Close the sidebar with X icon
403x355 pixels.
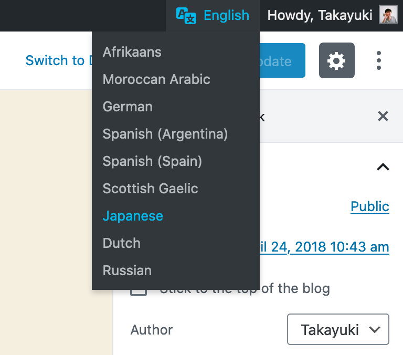click(383, 117)
